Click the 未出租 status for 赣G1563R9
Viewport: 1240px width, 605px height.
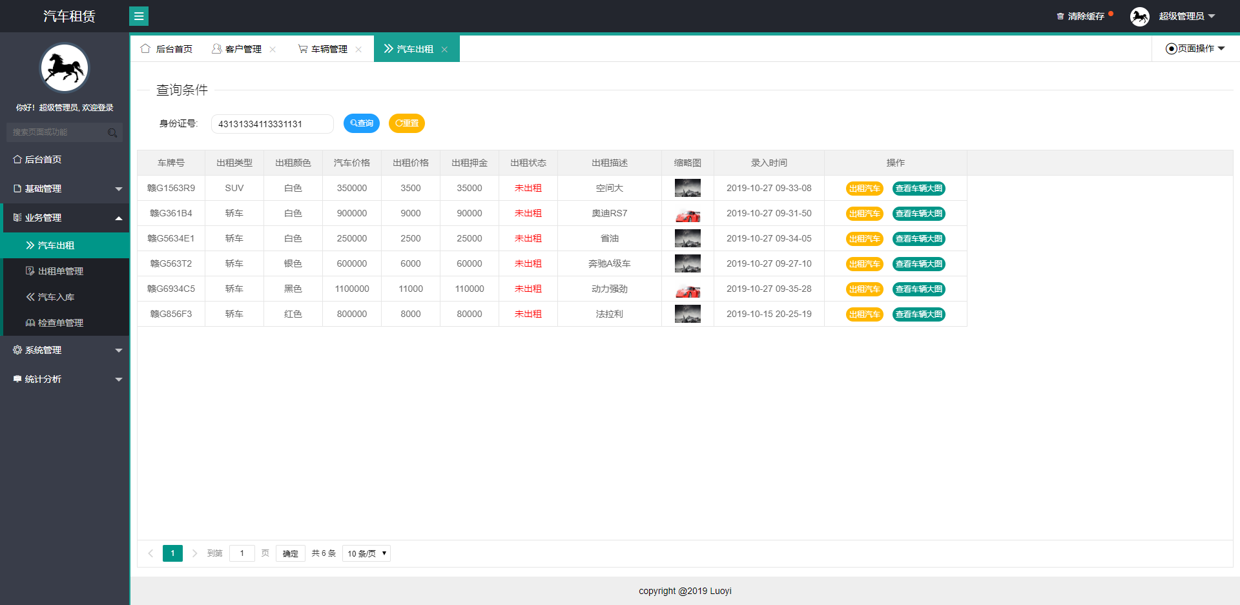528,188
